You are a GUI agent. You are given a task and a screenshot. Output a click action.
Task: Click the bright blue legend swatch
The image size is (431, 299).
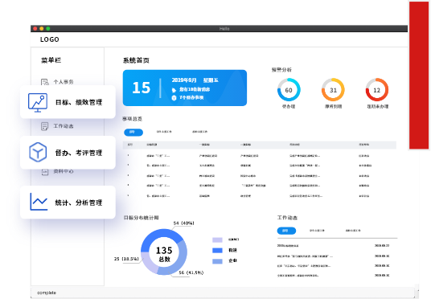coord(217,250)
